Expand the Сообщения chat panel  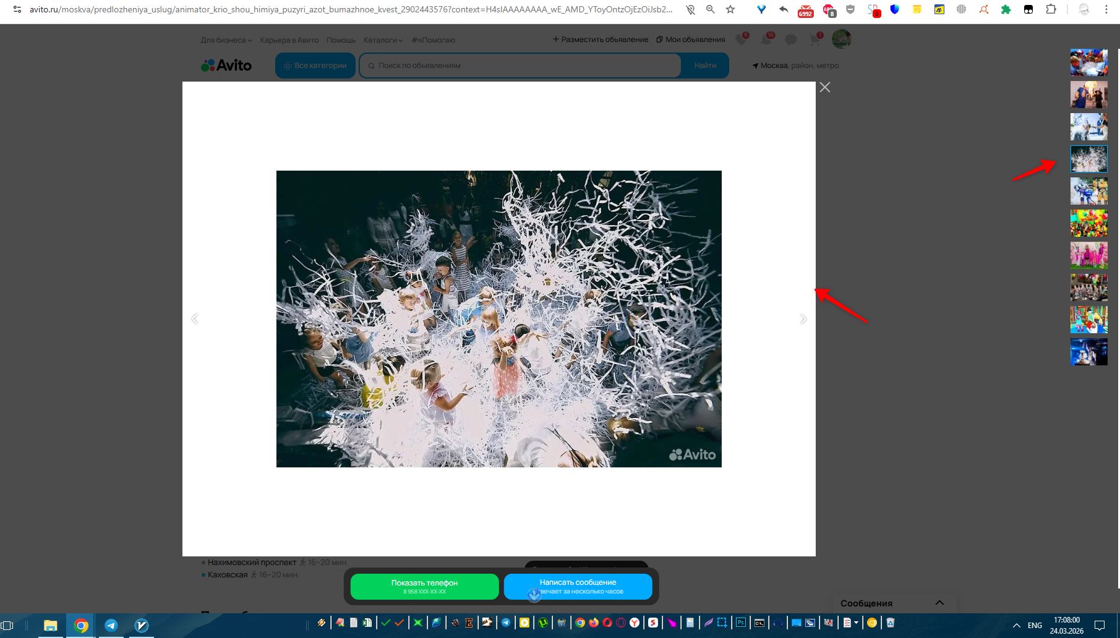point(939,603)
